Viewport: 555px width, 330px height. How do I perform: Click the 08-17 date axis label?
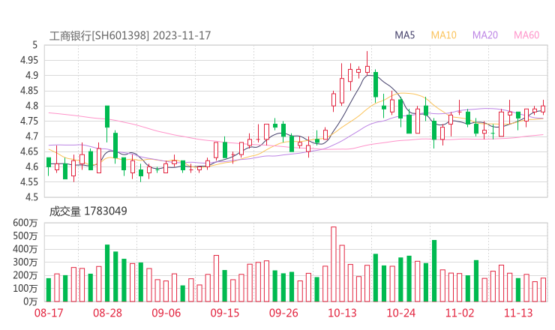tap(49, 313)
